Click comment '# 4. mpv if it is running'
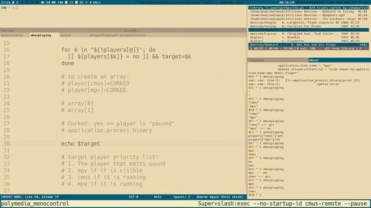Viewport: 371px width, 208px height. coord(102,184)
